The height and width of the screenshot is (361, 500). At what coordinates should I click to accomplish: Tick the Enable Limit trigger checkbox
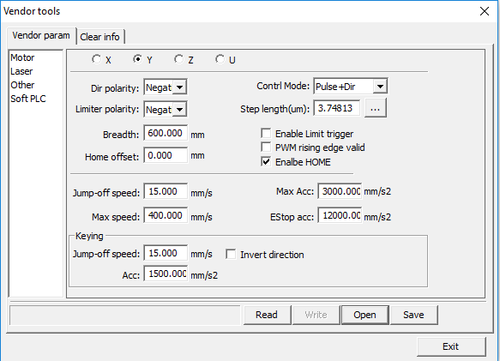point(266,133)
